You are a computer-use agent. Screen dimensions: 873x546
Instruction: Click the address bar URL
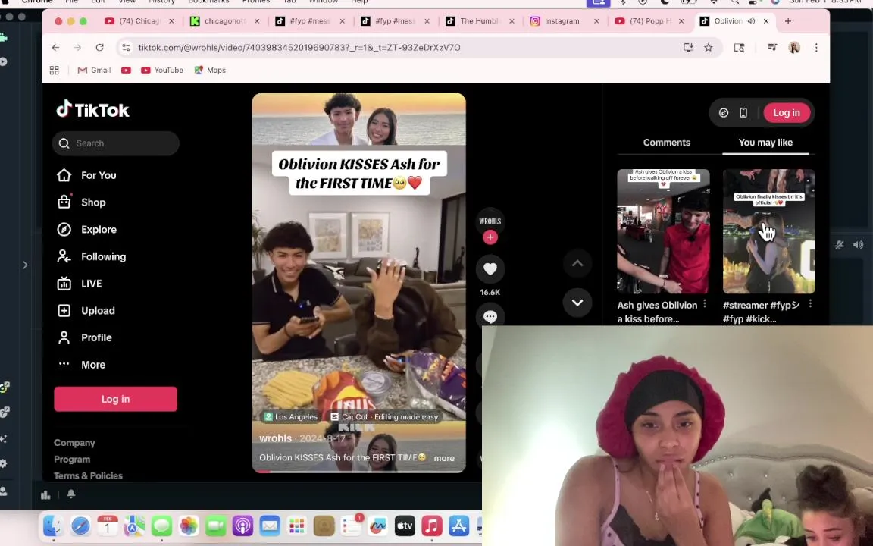(x=299, y=47)
